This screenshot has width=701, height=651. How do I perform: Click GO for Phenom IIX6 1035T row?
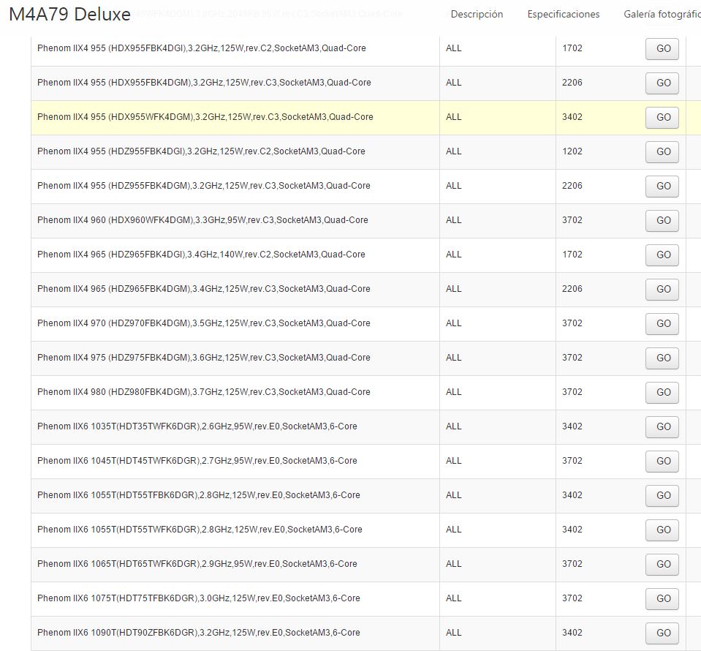(x=662, y=427)
